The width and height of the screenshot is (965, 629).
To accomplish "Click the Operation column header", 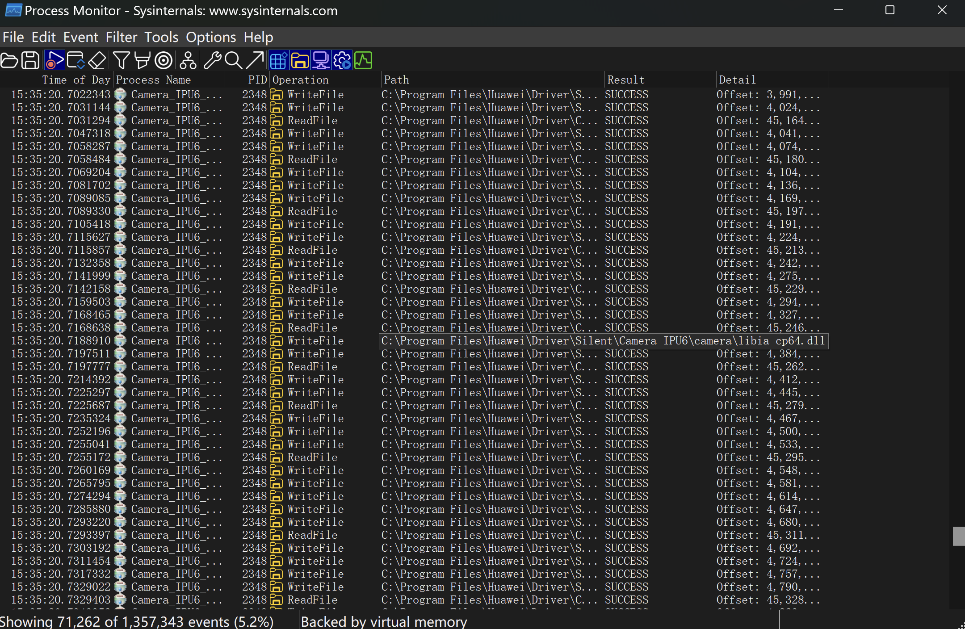I will (325, 80).
